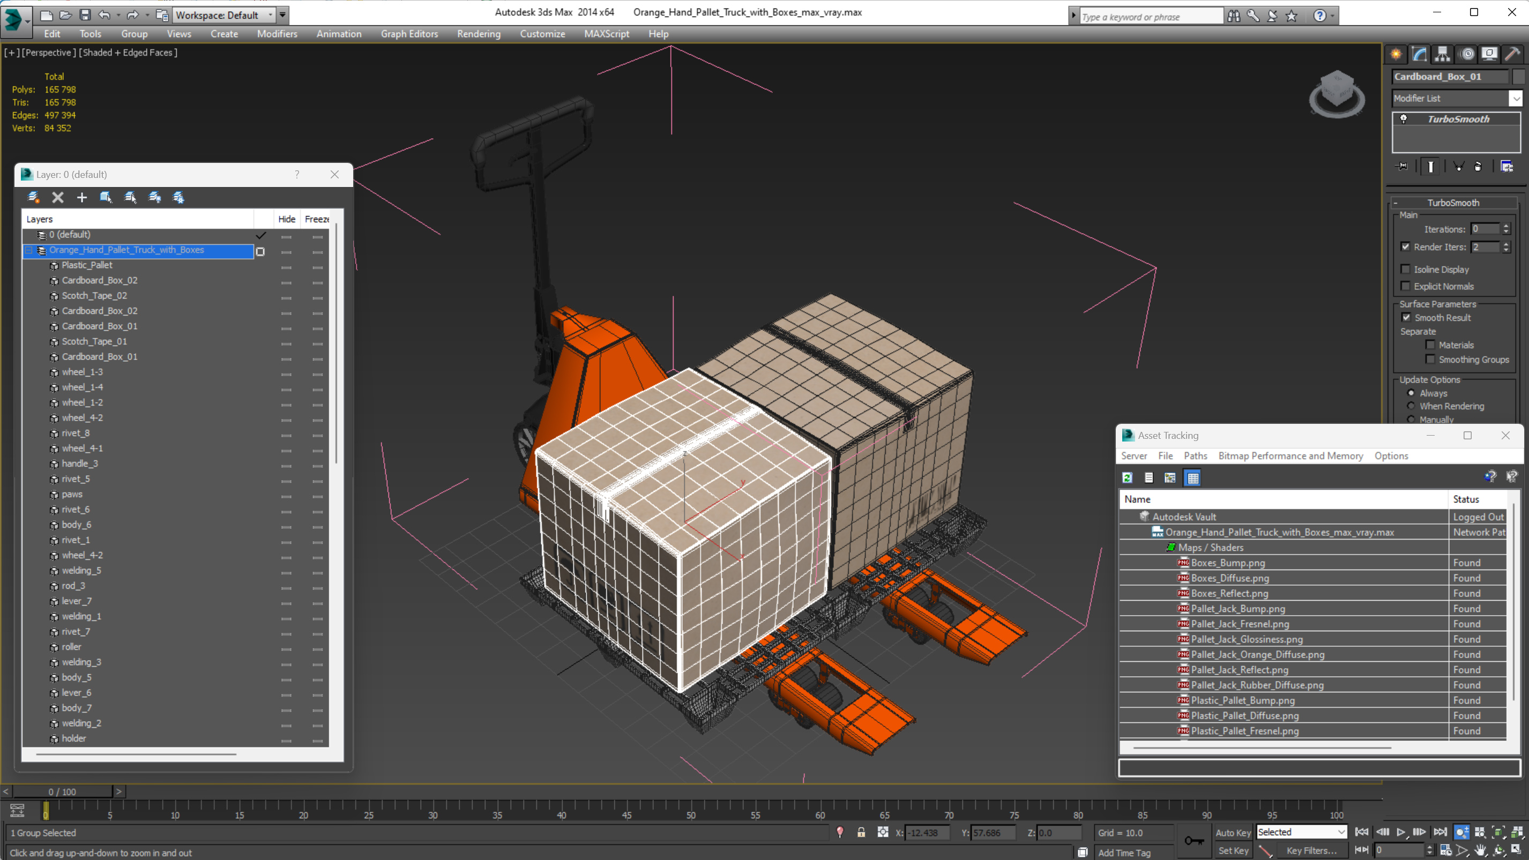Open the Display command panel tab

(x=1489, y=54)
